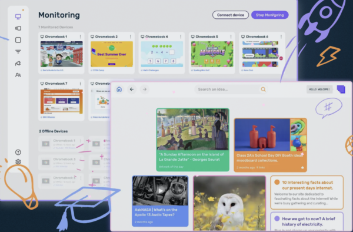Viewport: 353px width, 232px height.
Task: Click the star on the Class 2A card
Action: tap(302, 168)
